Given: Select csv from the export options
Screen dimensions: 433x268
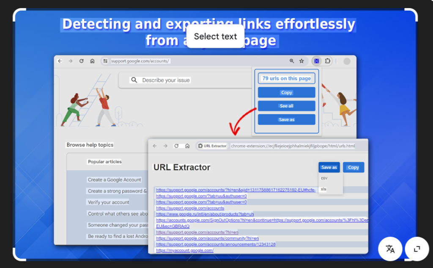Looking at the screenshot, I should pos(324,178).
